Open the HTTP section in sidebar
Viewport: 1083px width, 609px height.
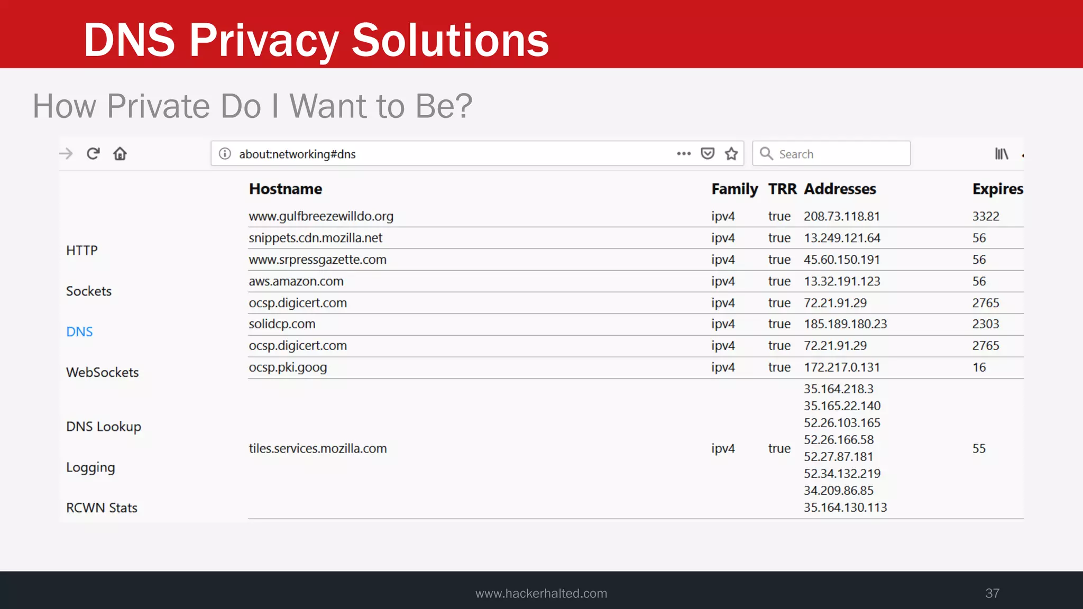pos(82,250)
